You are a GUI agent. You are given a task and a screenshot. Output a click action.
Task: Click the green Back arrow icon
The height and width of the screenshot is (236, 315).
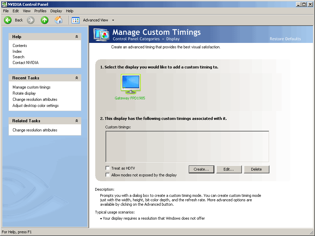8,20
